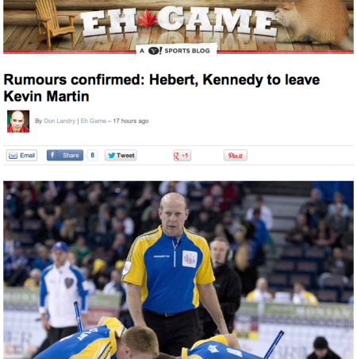This screenshot has height=359, width=357.
Task: Click the envelope icon in Email button
Action: pyautogui.click(x=13, y=156)
